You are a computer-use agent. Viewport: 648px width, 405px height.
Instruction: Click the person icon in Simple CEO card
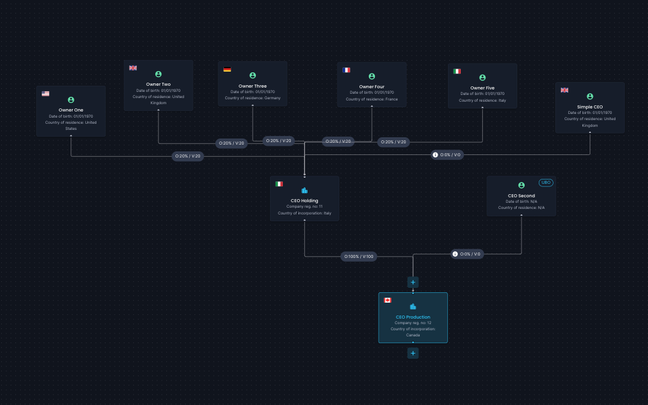pyautogui.click(x=590, y=97)
